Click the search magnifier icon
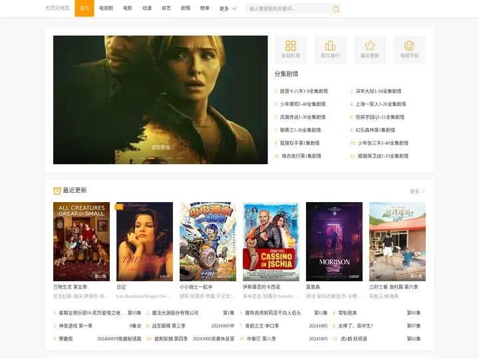Viewport: 479px width, 359px height. [335, 9]
